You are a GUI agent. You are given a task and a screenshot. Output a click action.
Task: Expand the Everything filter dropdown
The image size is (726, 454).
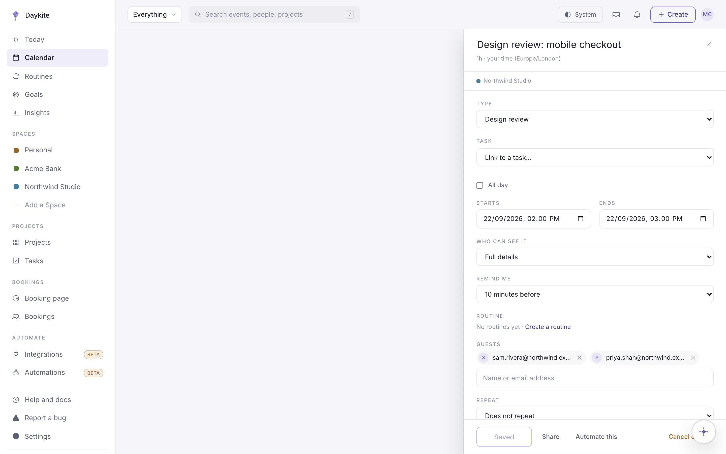[155, 14]
